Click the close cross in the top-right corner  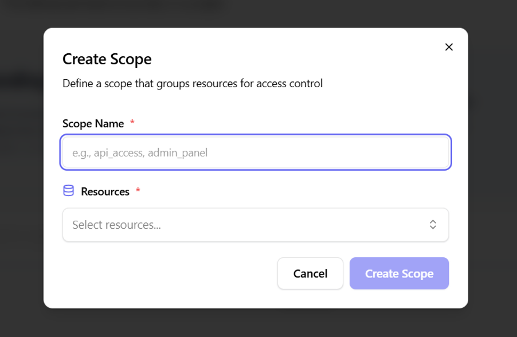click(449, 47)
